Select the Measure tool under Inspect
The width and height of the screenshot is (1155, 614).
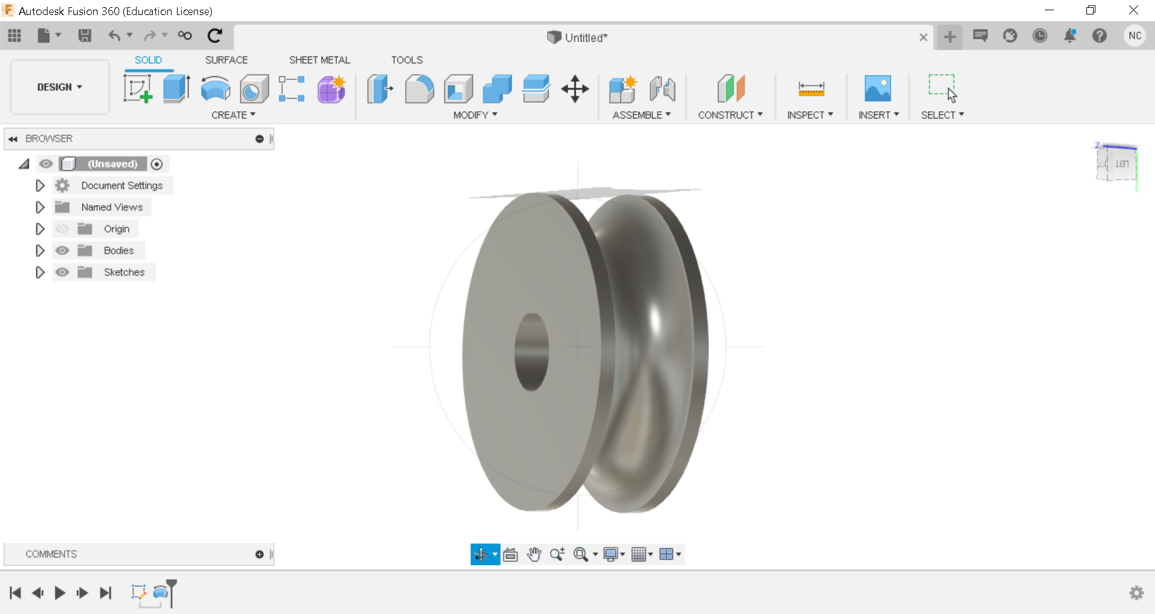click(x=811, y=89)
